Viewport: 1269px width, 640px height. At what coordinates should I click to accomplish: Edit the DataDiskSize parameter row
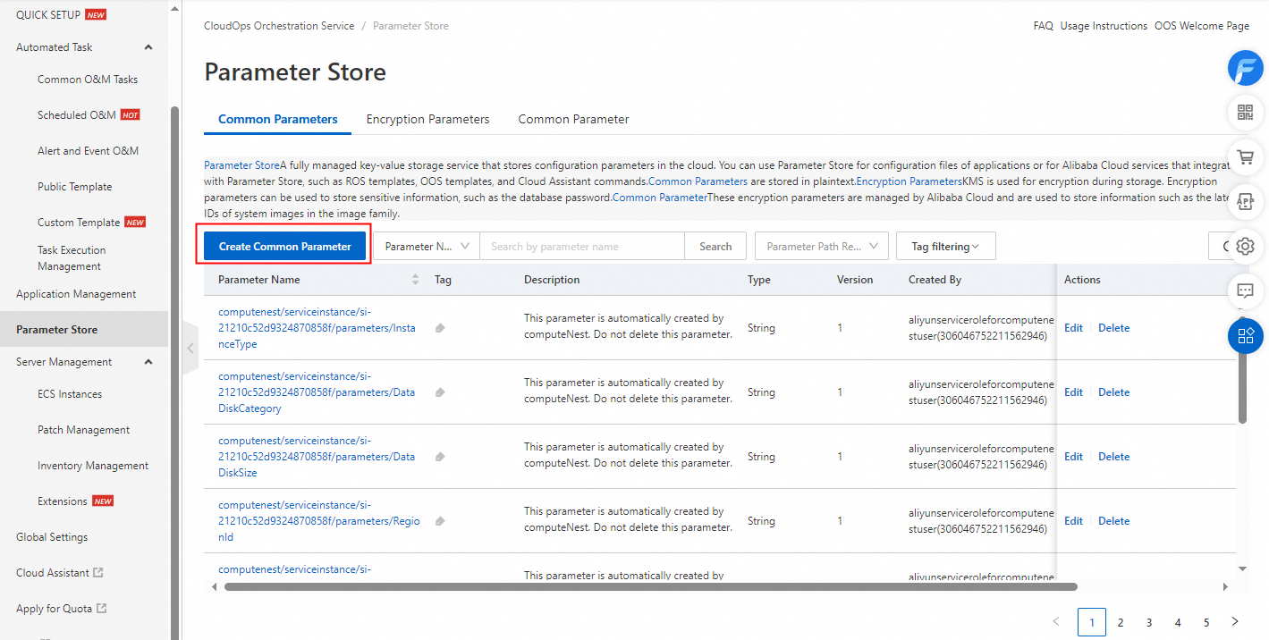1073,457
